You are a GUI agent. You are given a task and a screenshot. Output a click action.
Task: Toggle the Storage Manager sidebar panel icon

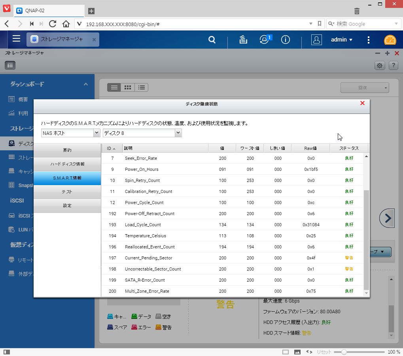coord(10,65)
